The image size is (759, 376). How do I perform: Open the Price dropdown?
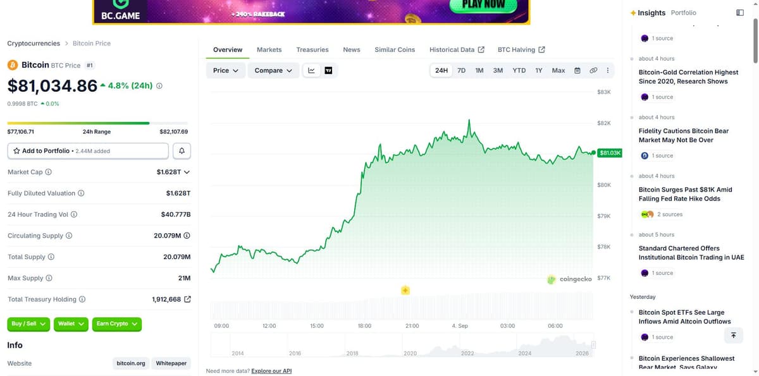[226, 70]
